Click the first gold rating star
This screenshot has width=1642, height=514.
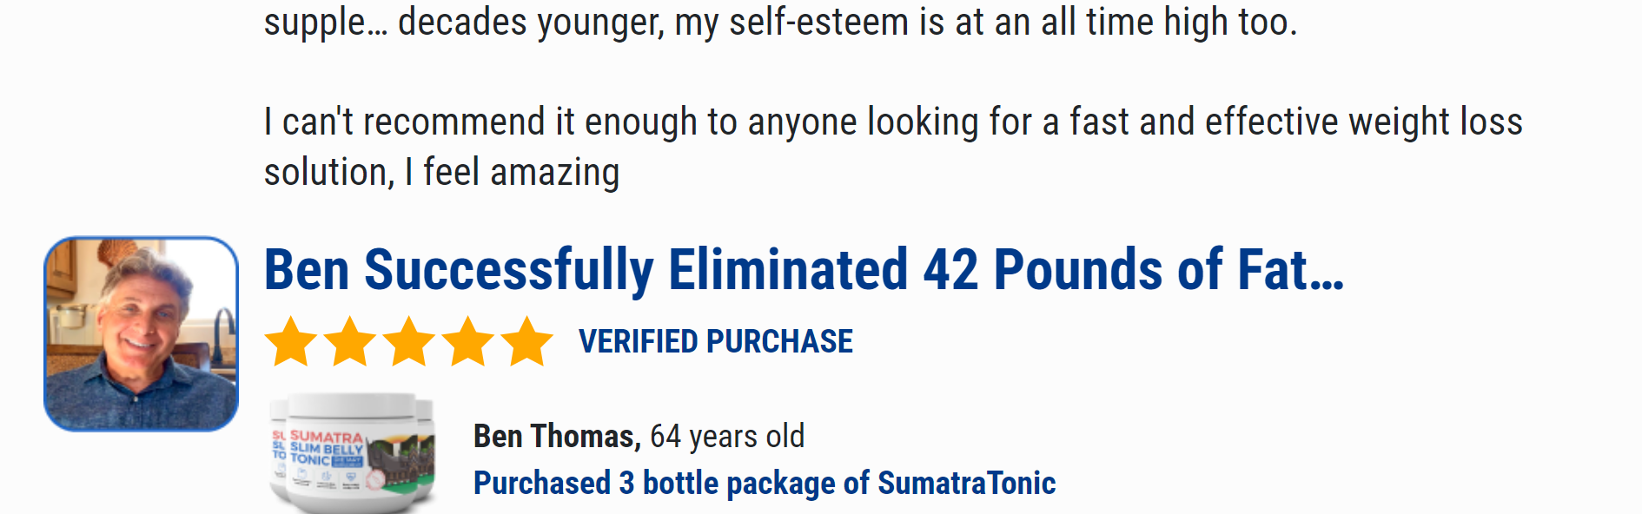[x=291, y=341]
